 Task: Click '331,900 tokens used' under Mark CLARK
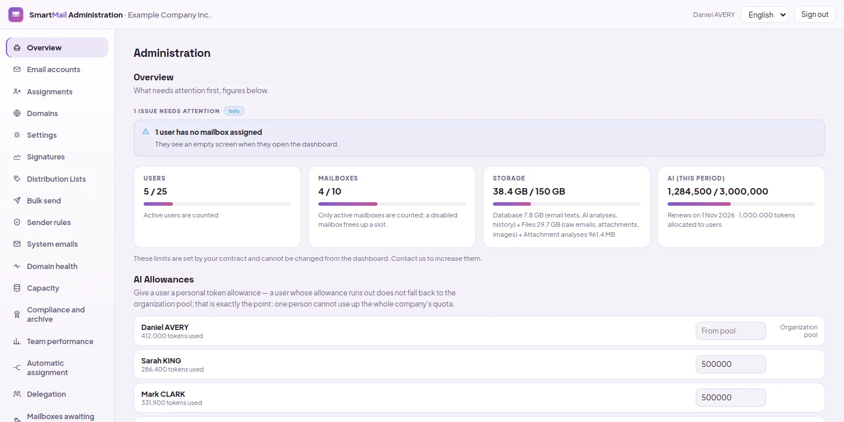point(172,403)
